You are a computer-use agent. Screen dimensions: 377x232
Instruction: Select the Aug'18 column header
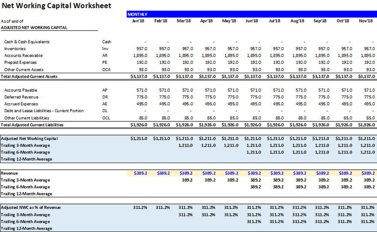297,21
